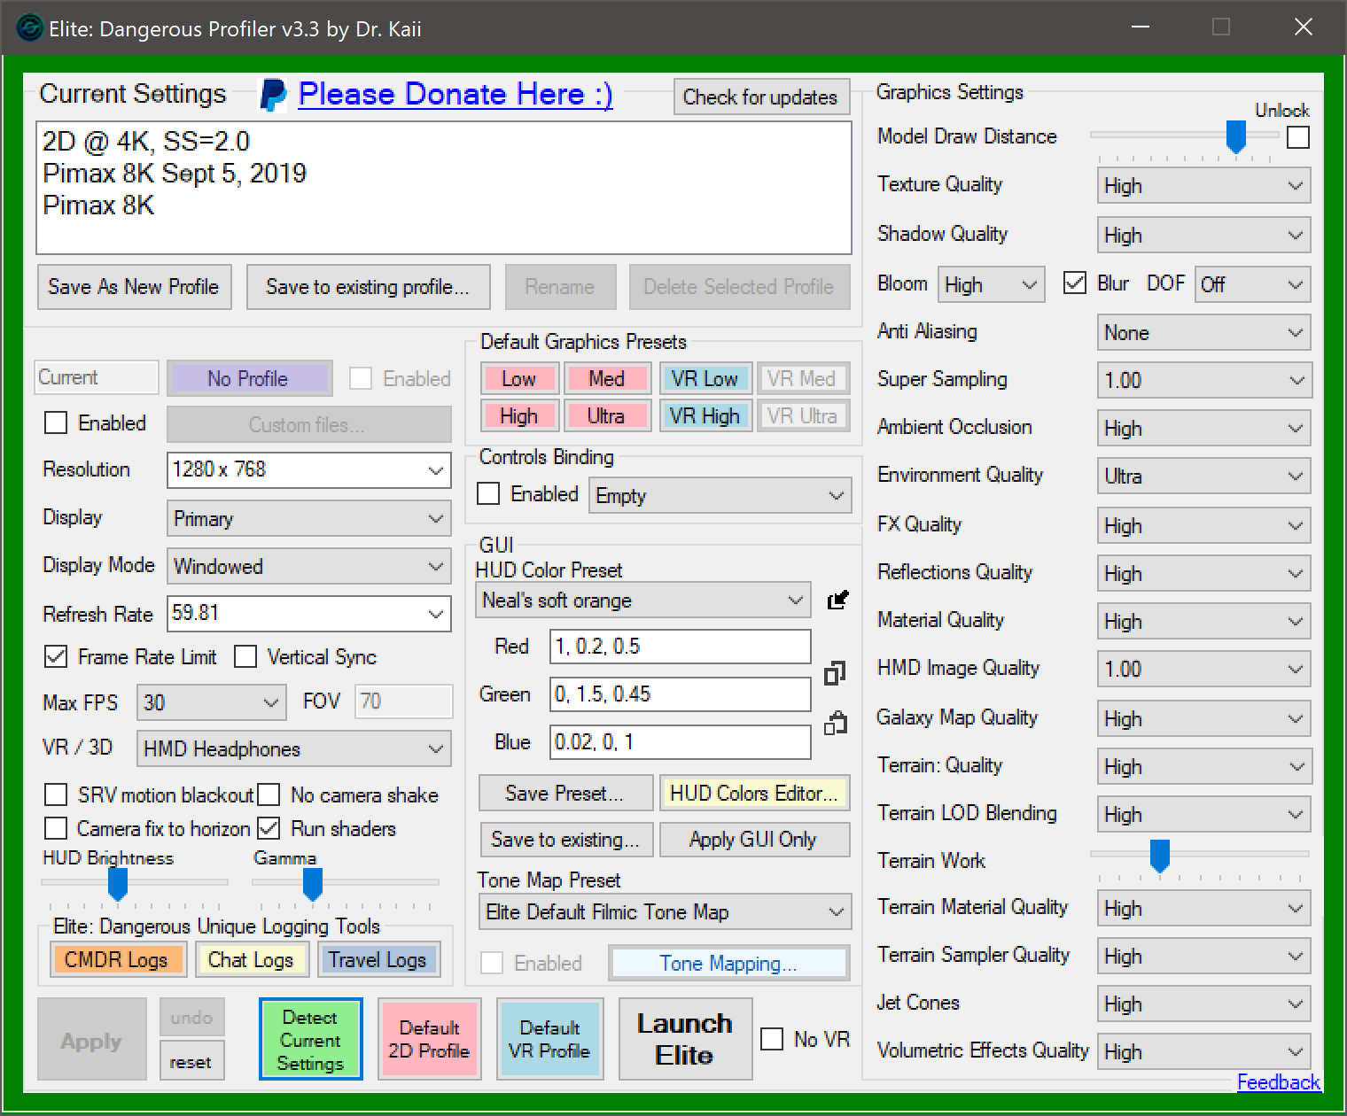
Task: Expand the VR / 3D dropdown
Action: pyautogui.click(x=293, y=748)
